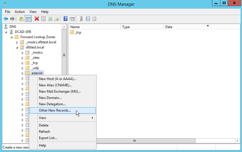Select the DNS root tree node
The image size is (242, 152).
(13, 27)
